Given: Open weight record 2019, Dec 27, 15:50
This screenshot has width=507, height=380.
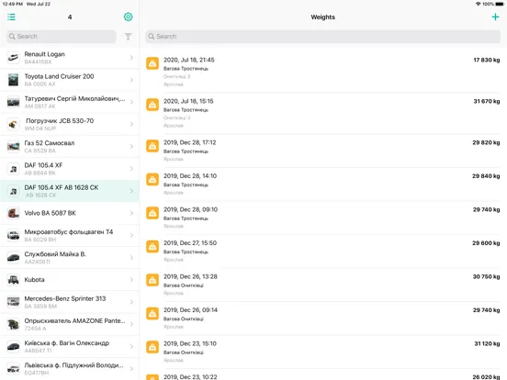Looking at the screenshot, I should pos(322,251).
